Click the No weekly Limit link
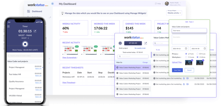 point(140,48)
